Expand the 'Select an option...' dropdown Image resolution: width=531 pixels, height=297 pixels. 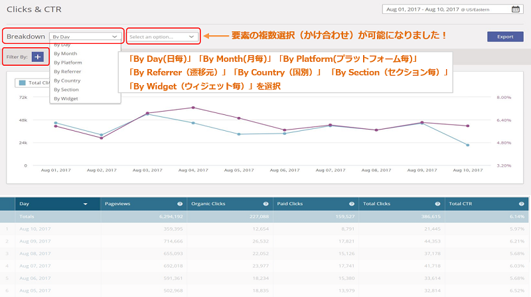[162, 37]
